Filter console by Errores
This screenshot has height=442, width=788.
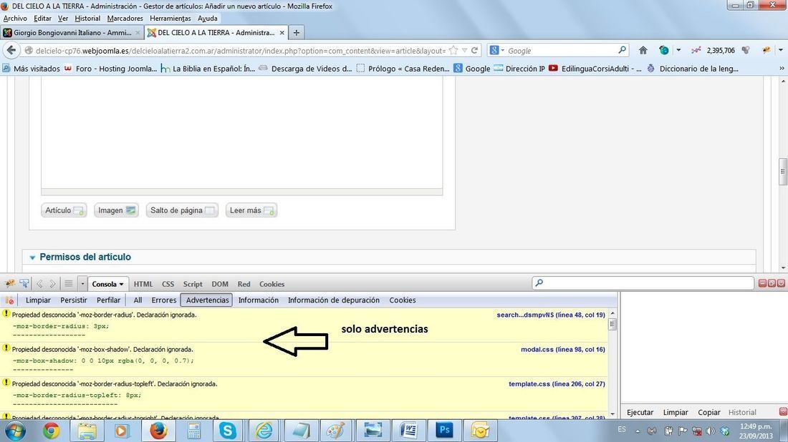(164, 300)
